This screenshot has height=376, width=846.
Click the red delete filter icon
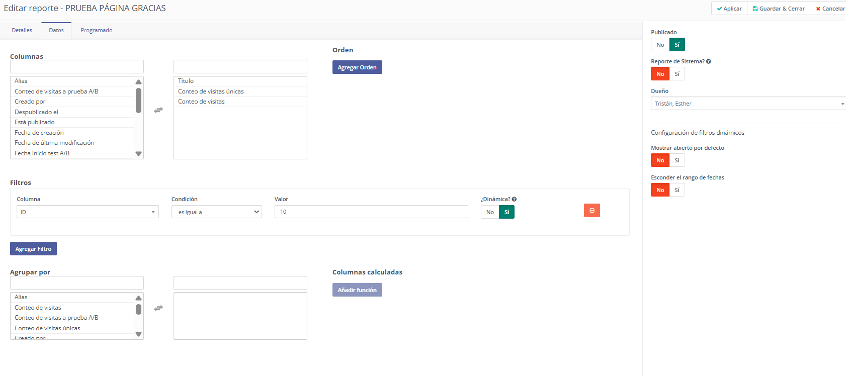(x=591, y=211)
